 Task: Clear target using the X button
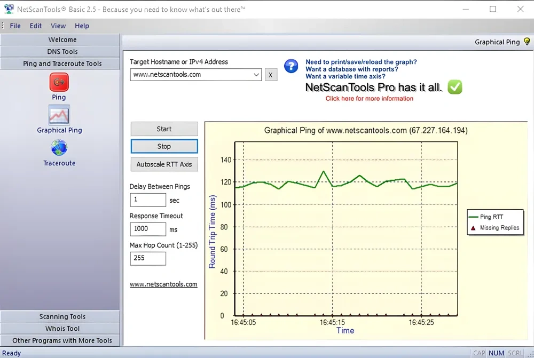tap(271, 75)
